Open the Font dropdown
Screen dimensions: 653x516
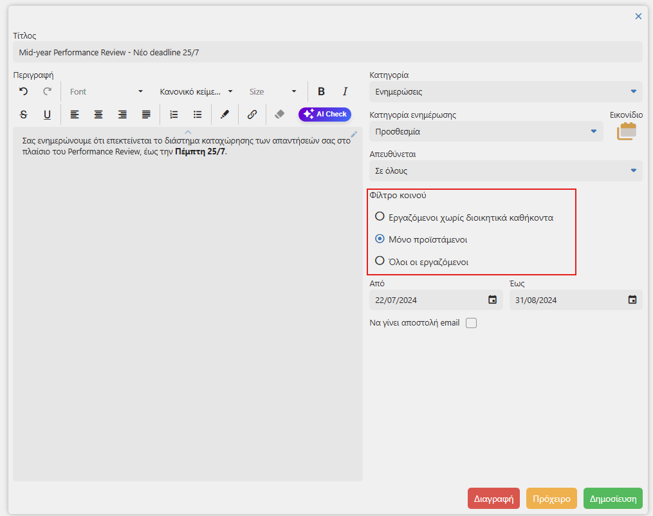coord(106,91)
